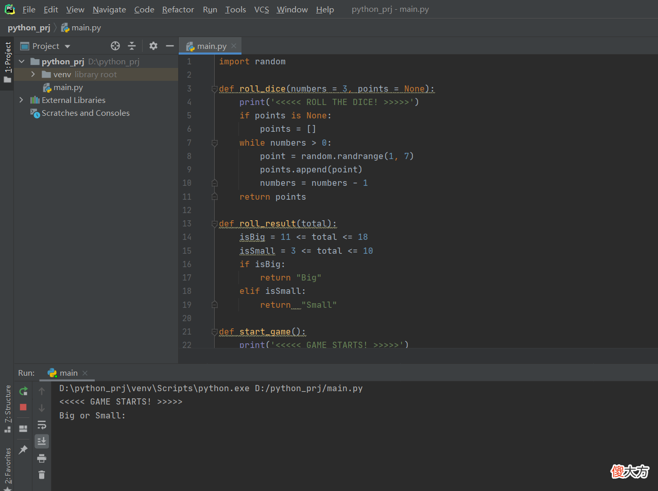
Task: Open the File menu
Action: click(29, 9)
